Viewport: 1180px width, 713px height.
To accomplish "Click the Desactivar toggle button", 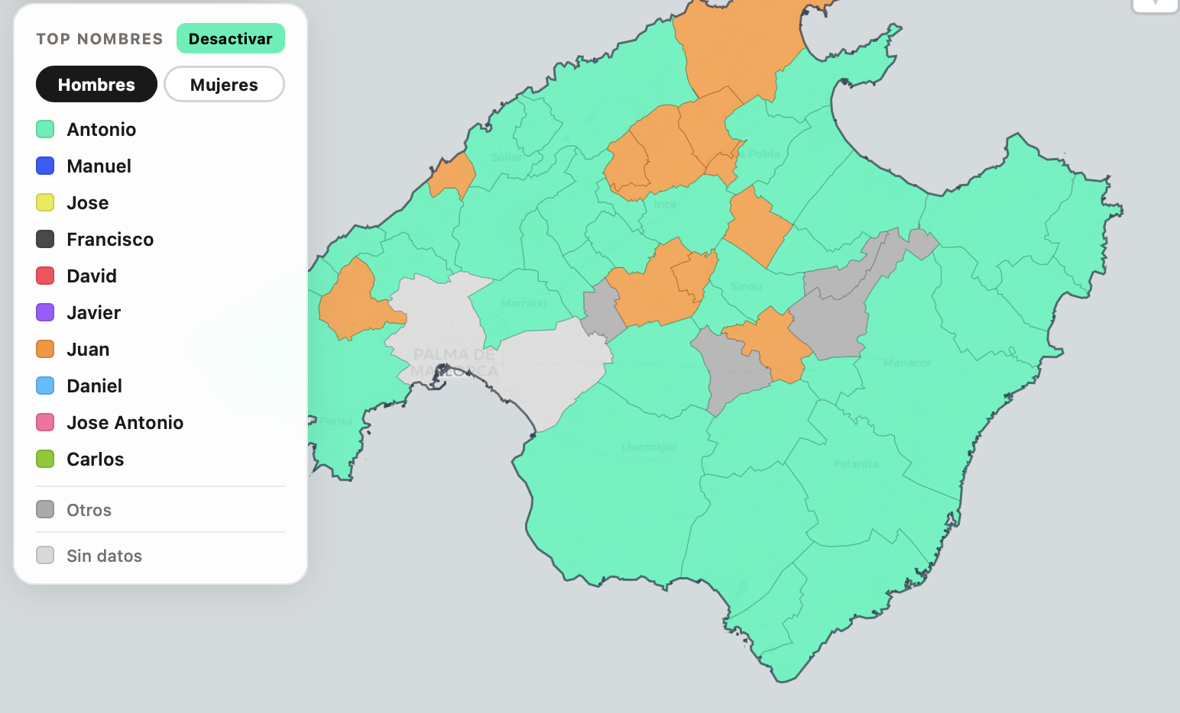I will [230, 39].
